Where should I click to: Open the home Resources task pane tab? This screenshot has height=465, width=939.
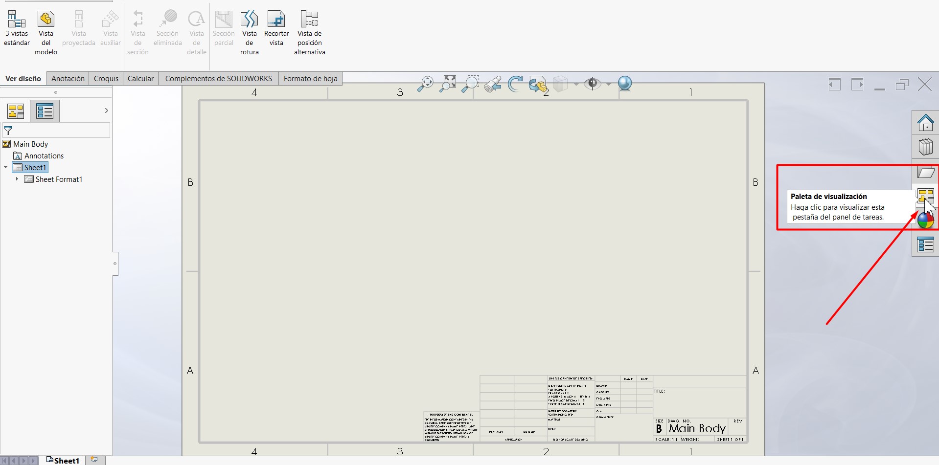pyautogui.click(x=925, y=122)
